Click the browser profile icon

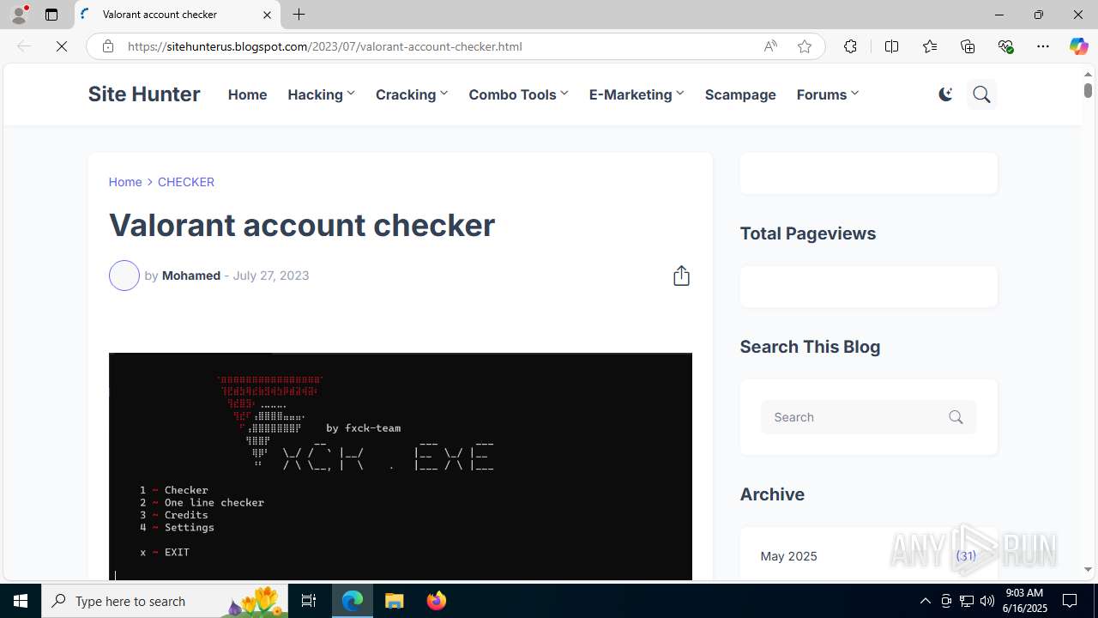(x=19, y=15)
